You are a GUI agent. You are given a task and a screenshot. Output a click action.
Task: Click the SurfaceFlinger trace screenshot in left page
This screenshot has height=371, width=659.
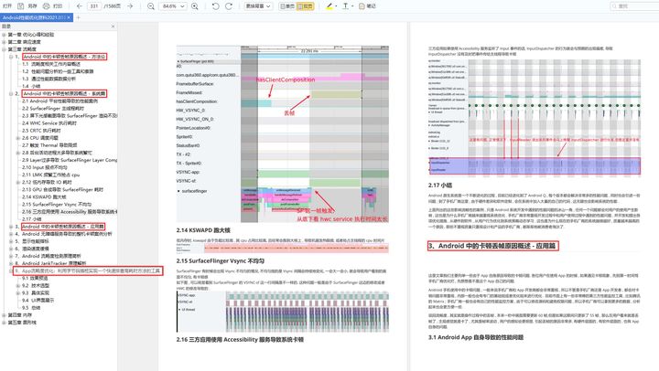tap(283, 134)
